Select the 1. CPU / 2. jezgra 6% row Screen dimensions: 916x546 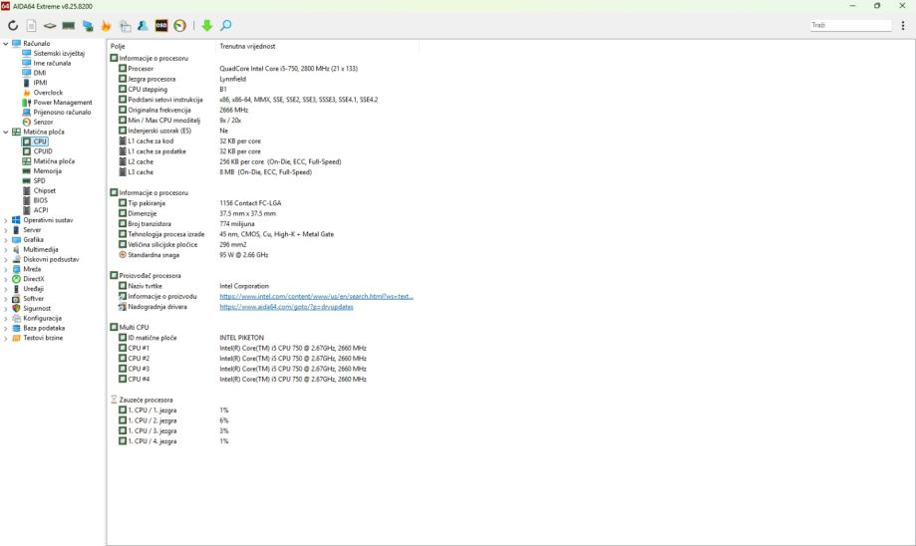(173, 420)
